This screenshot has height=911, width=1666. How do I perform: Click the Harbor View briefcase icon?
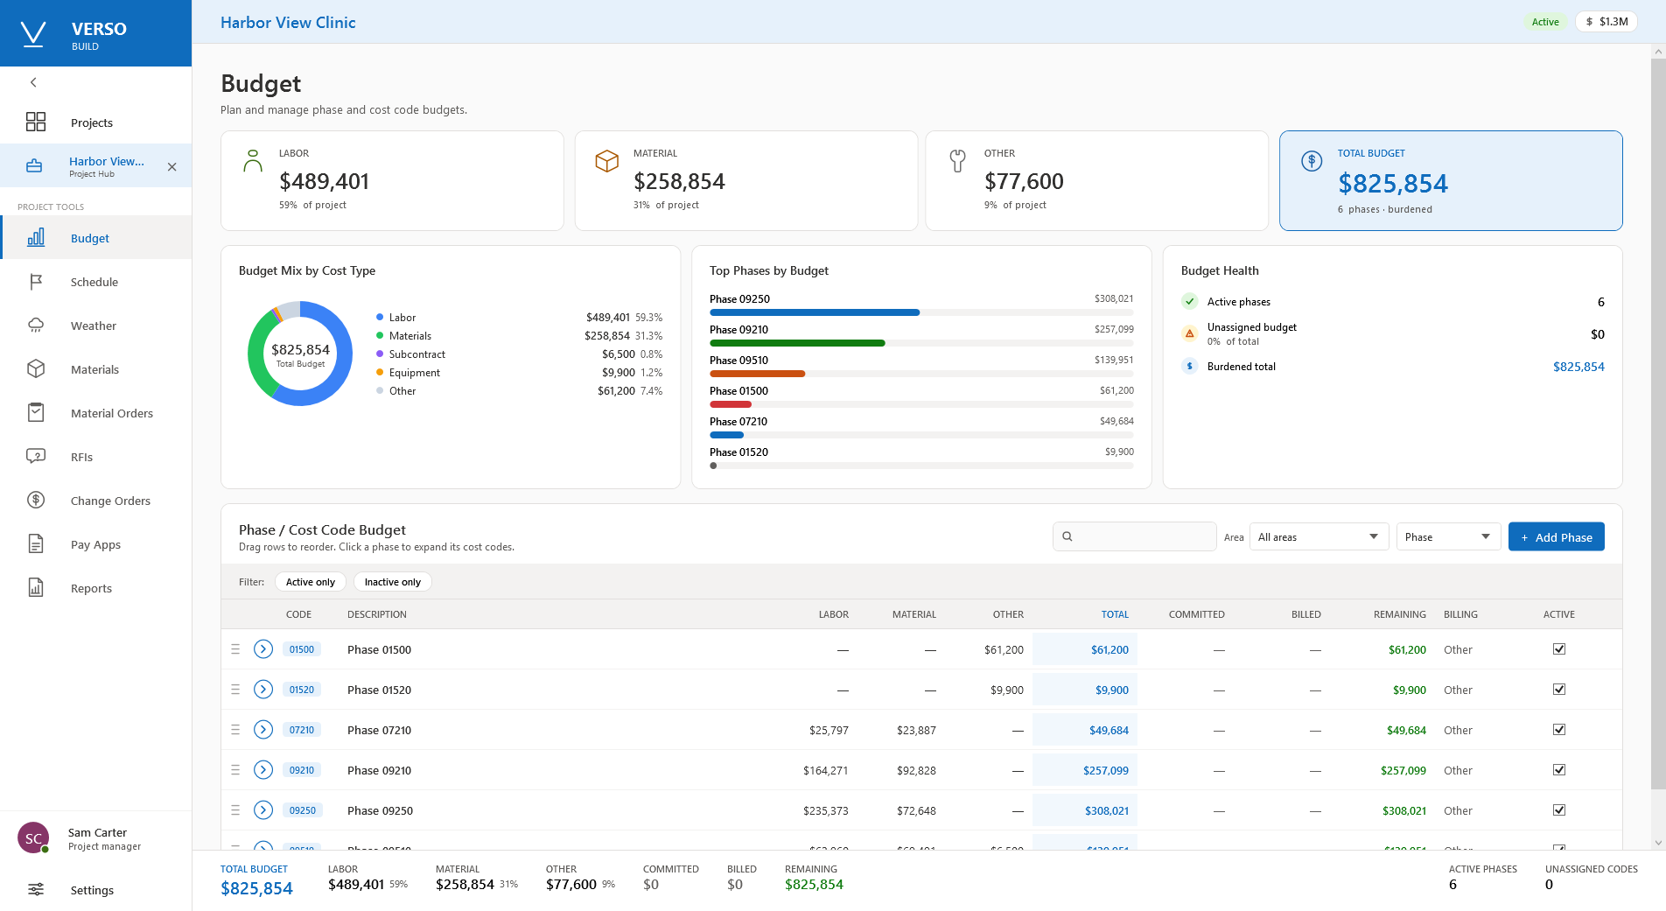34,166
